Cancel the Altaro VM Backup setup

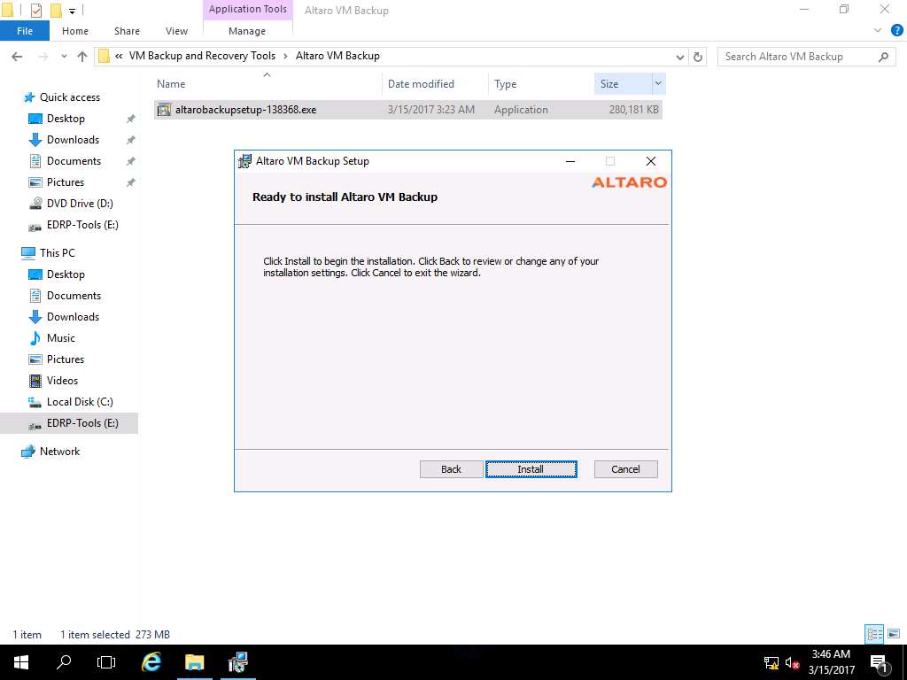[626, 469]
